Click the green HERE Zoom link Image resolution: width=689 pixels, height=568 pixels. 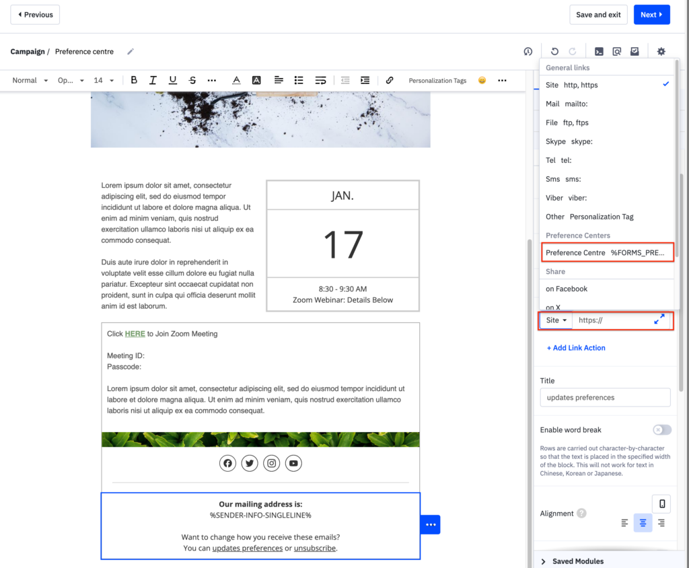coord(135,334)
